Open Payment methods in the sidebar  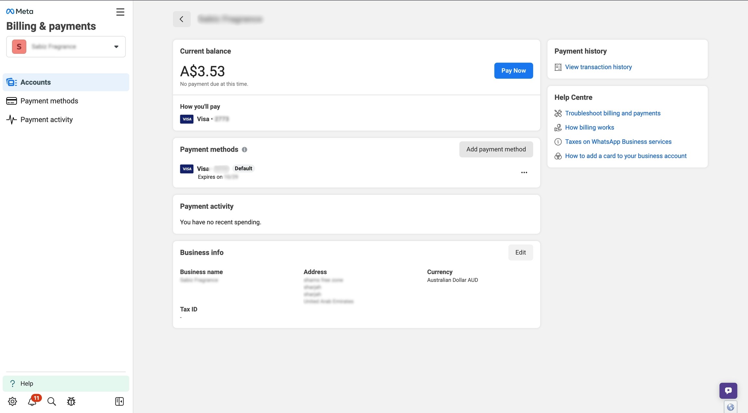tap(49, 101)
